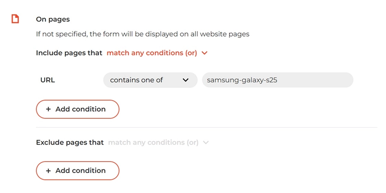Click the black arrow in contains one of
The height and width of the screenshot is (193, 386).
click(x=186, y=80)
